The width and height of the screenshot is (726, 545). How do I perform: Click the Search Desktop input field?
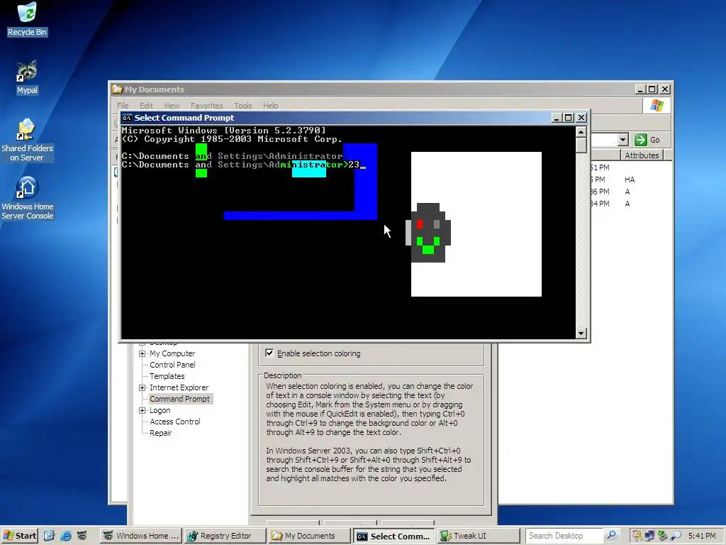pos(564,536)
